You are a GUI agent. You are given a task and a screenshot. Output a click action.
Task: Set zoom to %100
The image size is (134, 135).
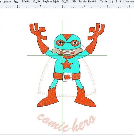click(65, 1)
